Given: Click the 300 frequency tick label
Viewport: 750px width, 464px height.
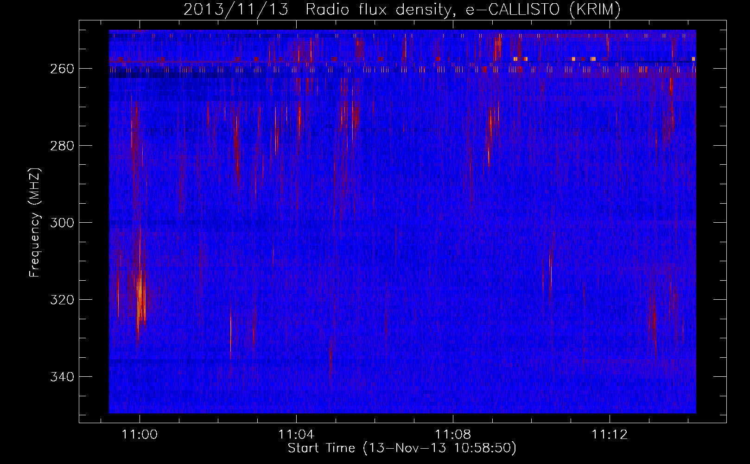Looking at the screenshot, I should 62,223.
